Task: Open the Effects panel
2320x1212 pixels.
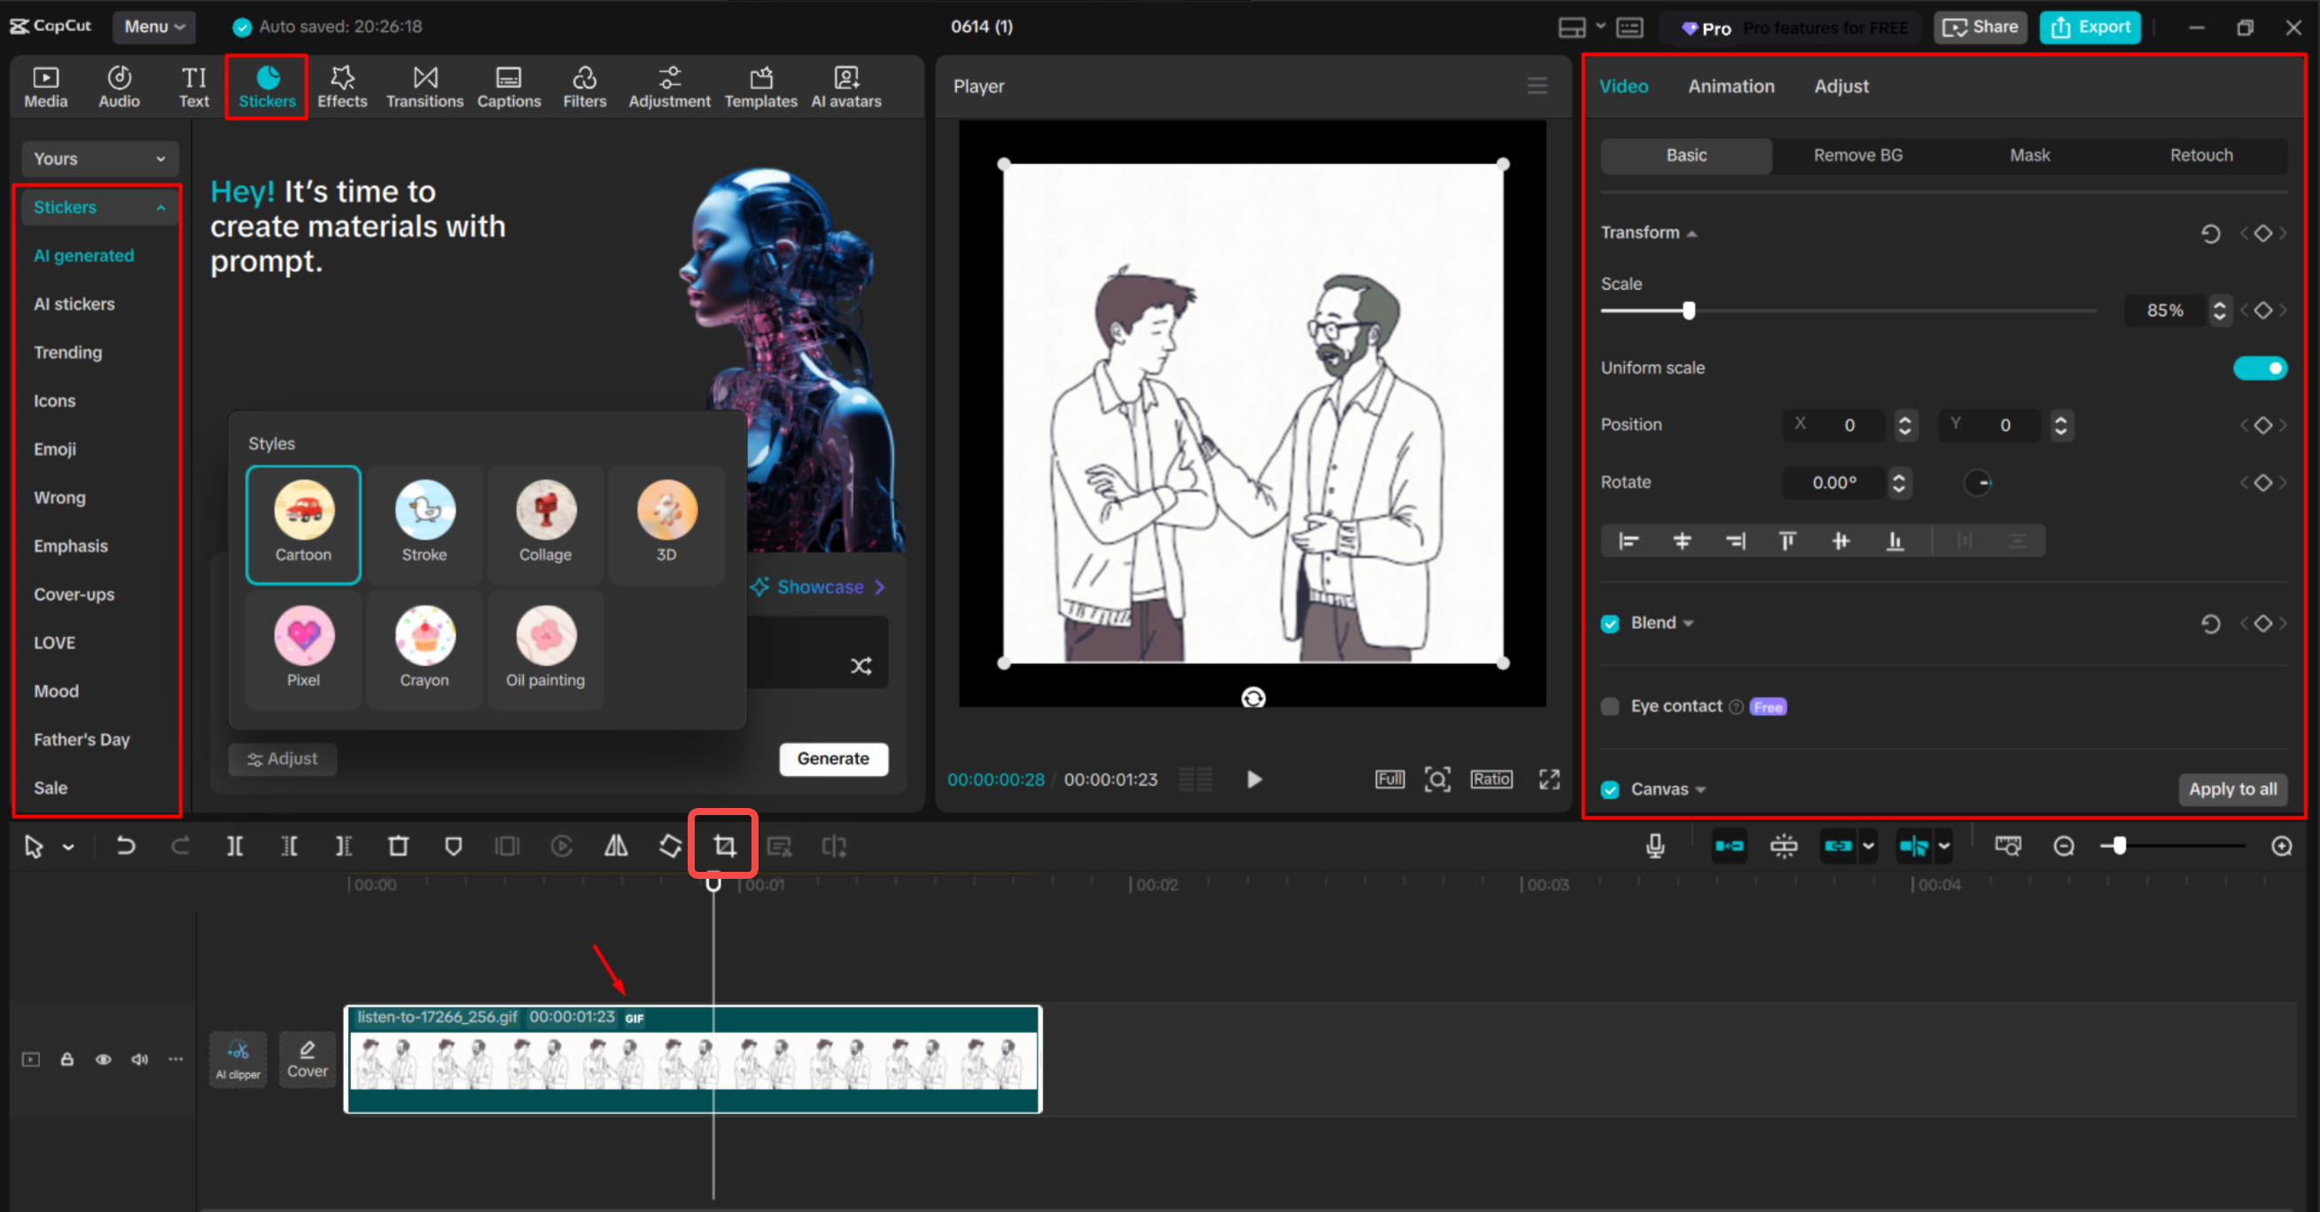Action: click(341, 86)
